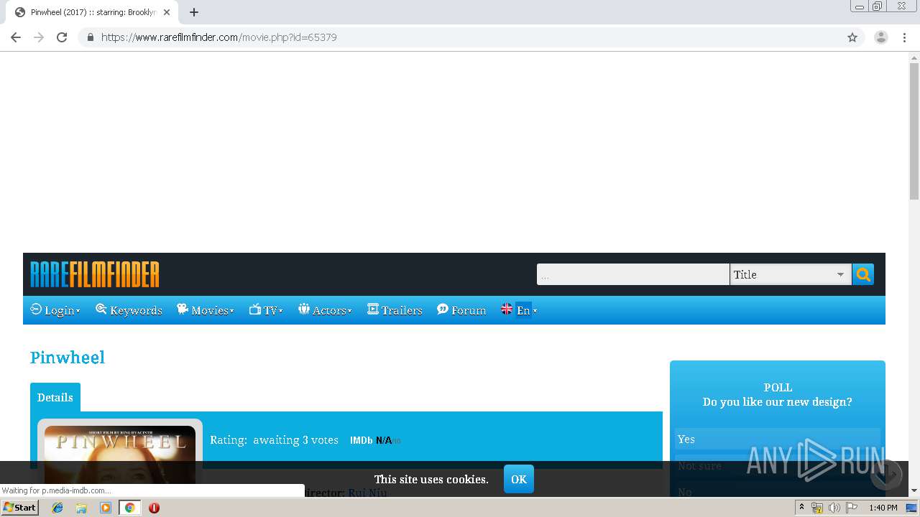Image resolution: width=920 pixels, height=517 pixels.
Task: Choose Yes in the design poll
Action: coord(778,439)
